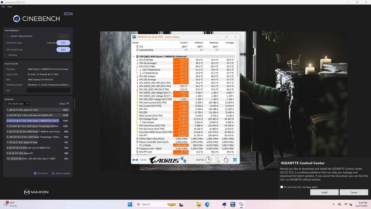The height and width of the screenshot is (209, 371).
Task: Click the Details filter icon in Ranking
Action: point(68,104)
